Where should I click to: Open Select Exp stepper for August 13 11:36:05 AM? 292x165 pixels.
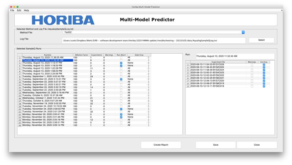pos(149,58)
